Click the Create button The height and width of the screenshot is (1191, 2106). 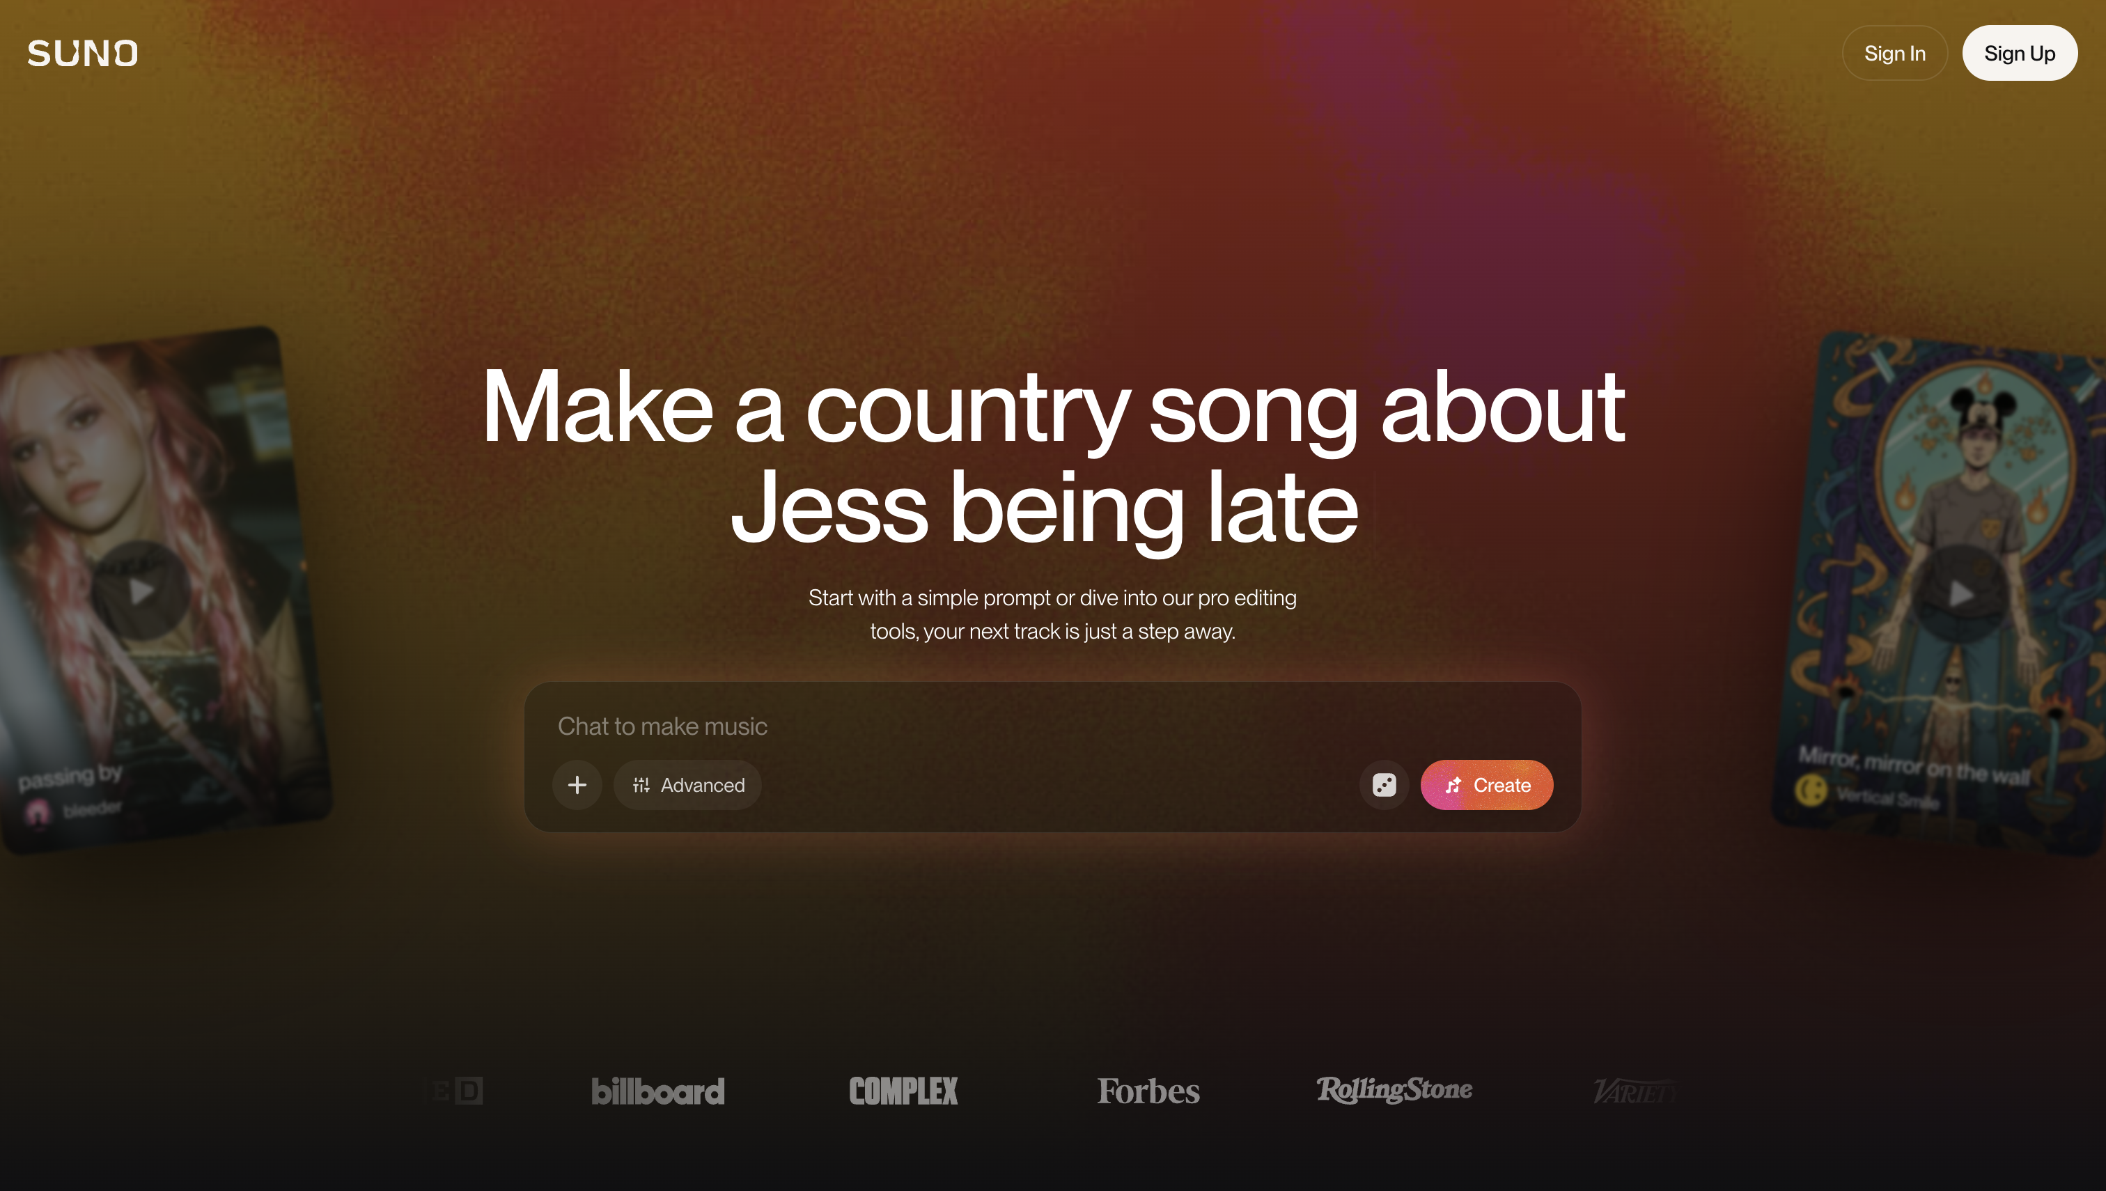1486,785
